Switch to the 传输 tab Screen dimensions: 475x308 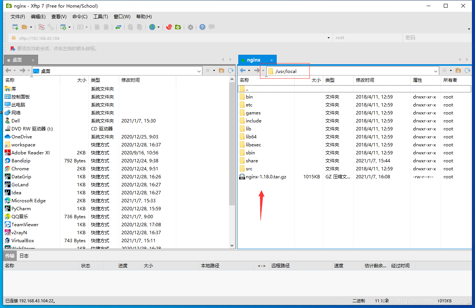10,256
